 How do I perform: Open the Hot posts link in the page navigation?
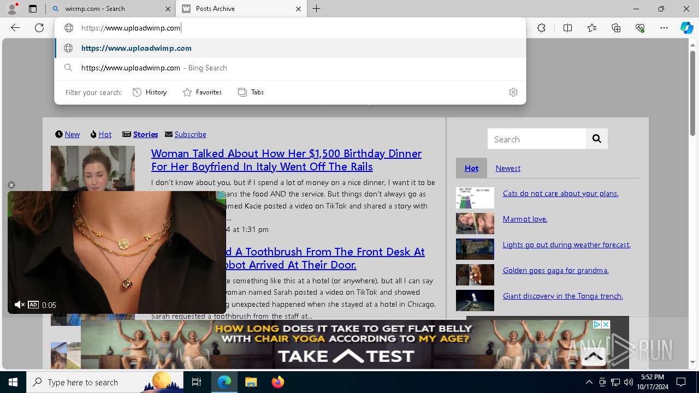[x=105, y=134]
